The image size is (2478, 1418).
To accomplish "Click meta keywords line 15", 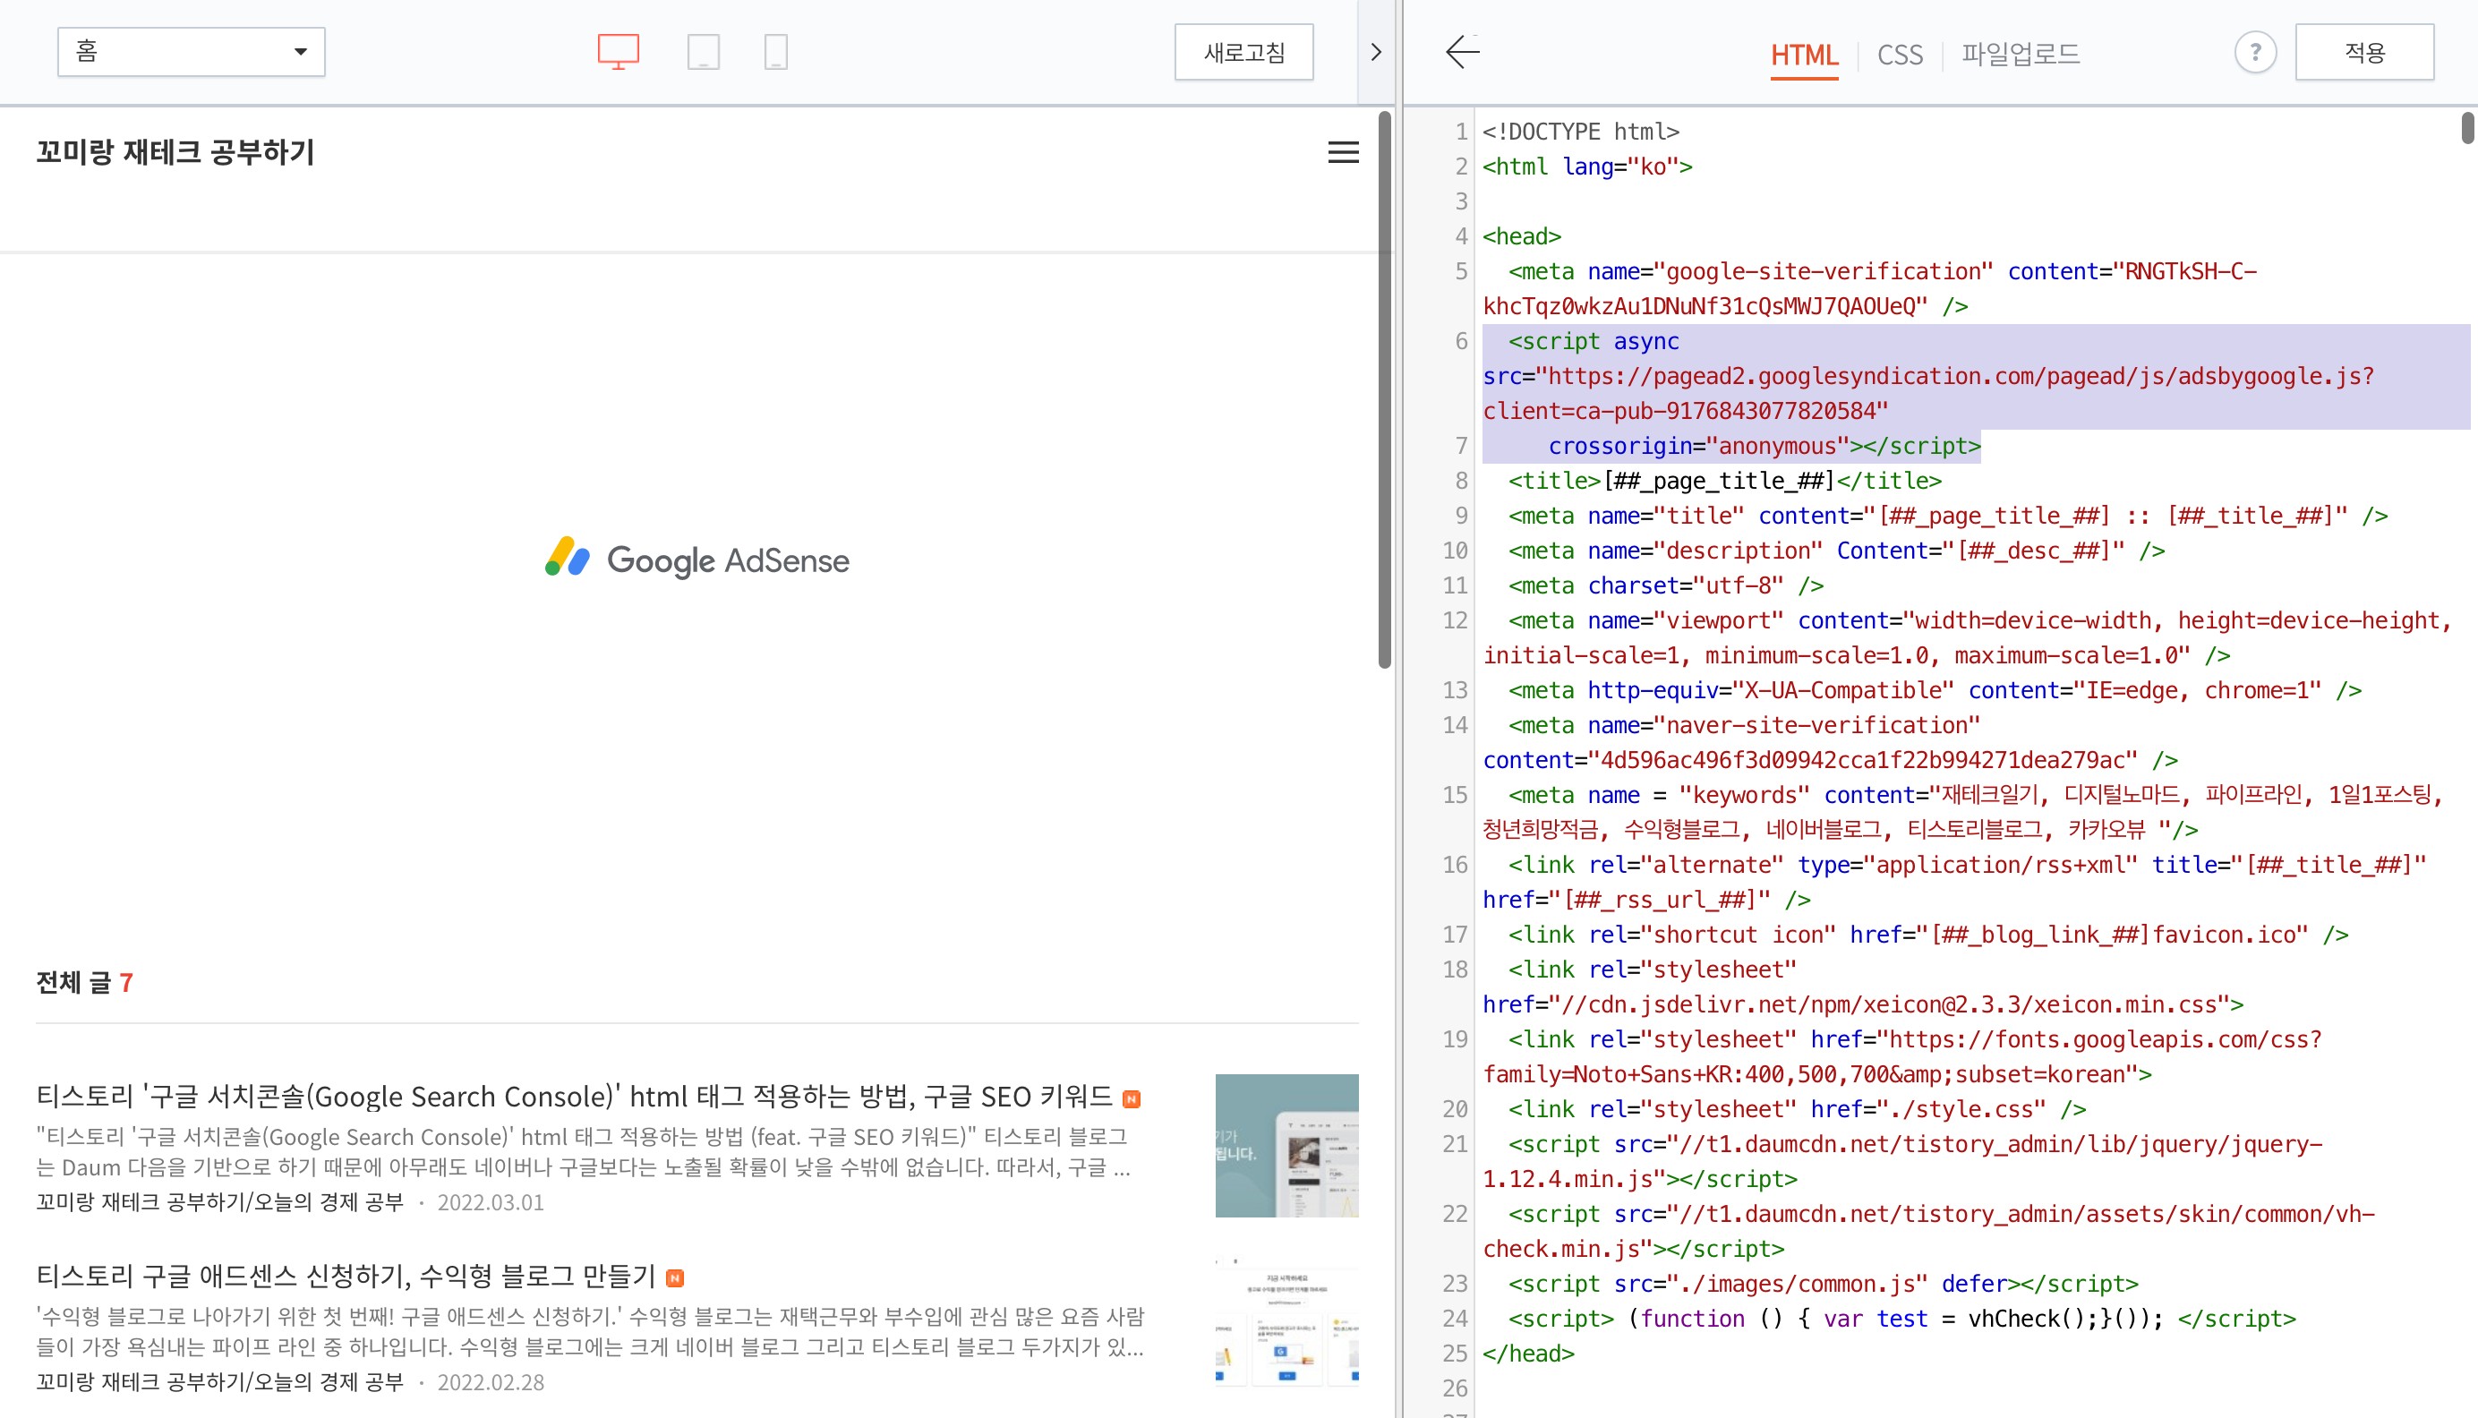I will (x=1963, y=812).
